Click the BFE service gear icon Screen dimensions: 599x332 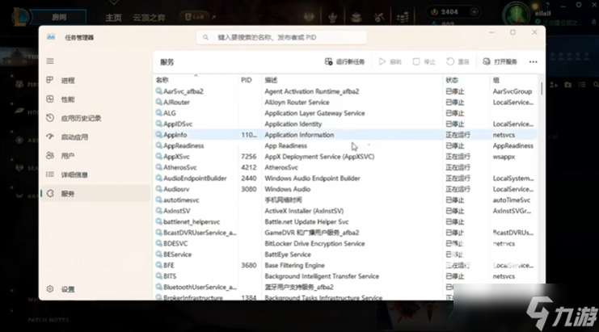tap(158, 265)
